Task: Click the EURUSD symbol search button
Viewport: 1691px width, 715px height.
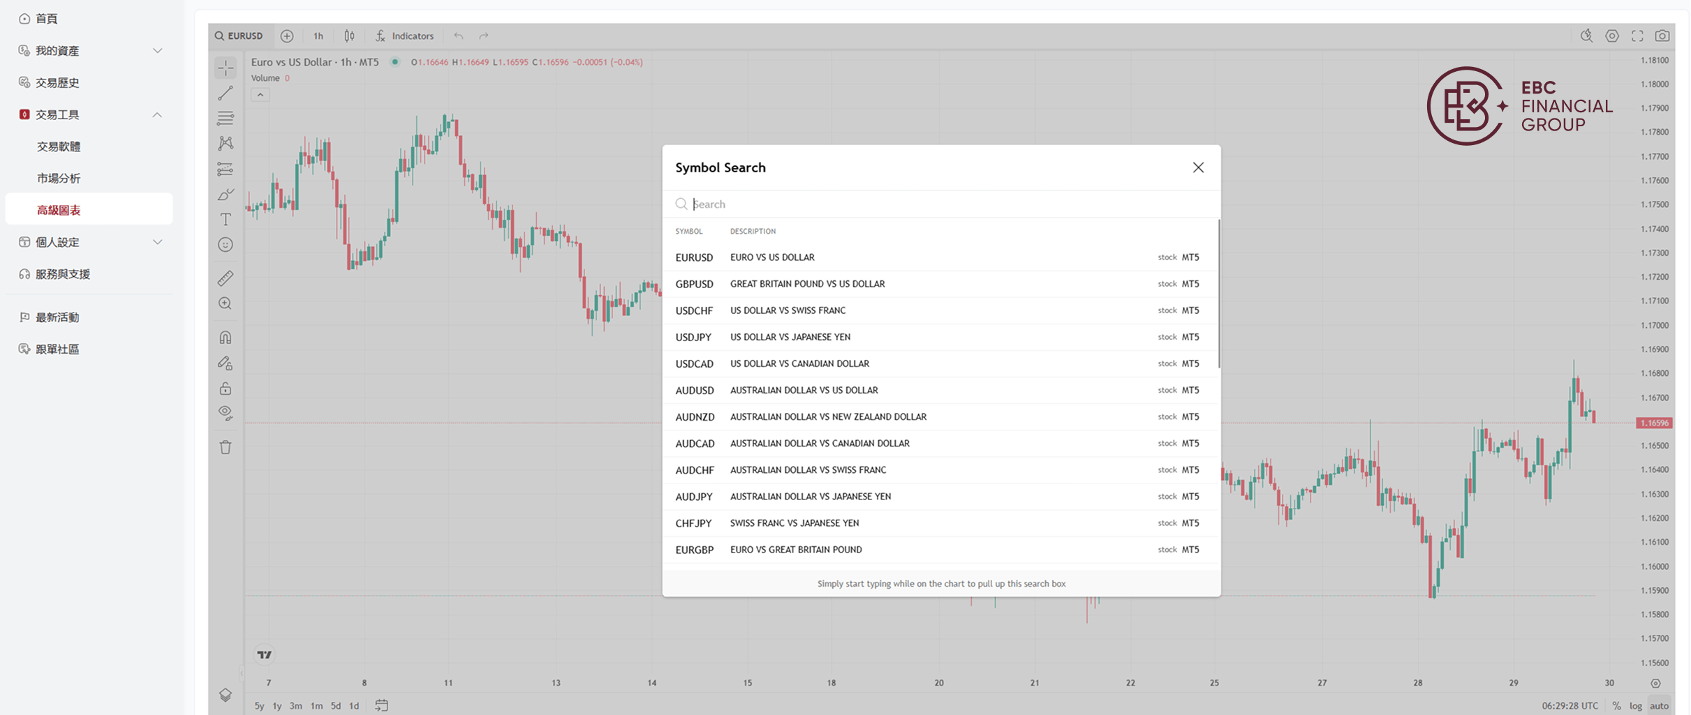Action: pyautogui.click(x=239, y=36)
